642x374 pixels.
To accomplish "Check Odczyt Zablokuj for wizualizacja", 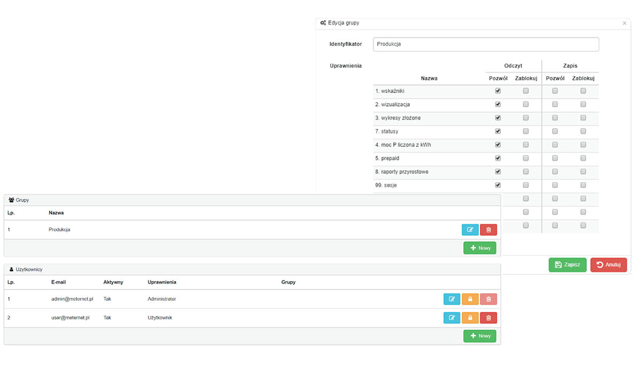I will point(526,104).
